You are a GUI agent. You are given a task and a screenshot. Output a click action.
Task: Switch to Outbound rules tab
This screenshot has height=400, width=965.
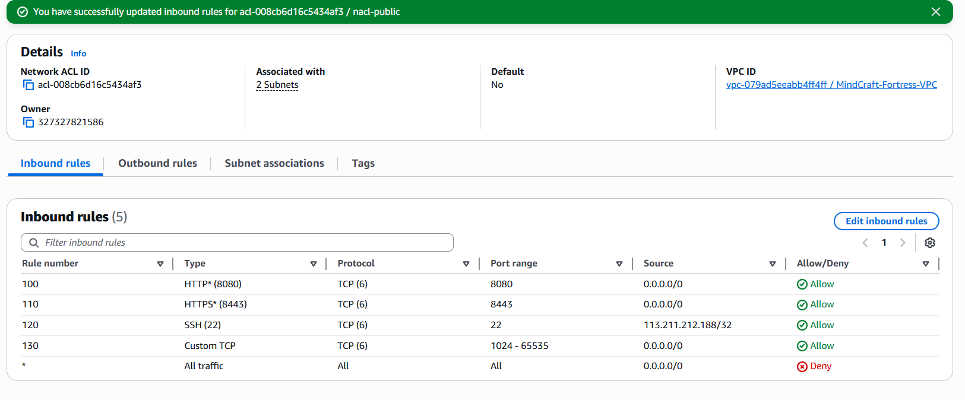pyautogui.click(x=157, y=163)
